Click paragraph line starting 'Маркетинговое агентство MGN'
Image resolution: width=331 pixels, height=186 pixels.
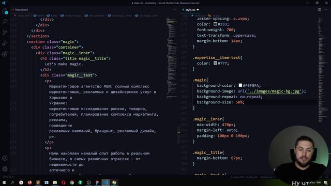(99, 86)
